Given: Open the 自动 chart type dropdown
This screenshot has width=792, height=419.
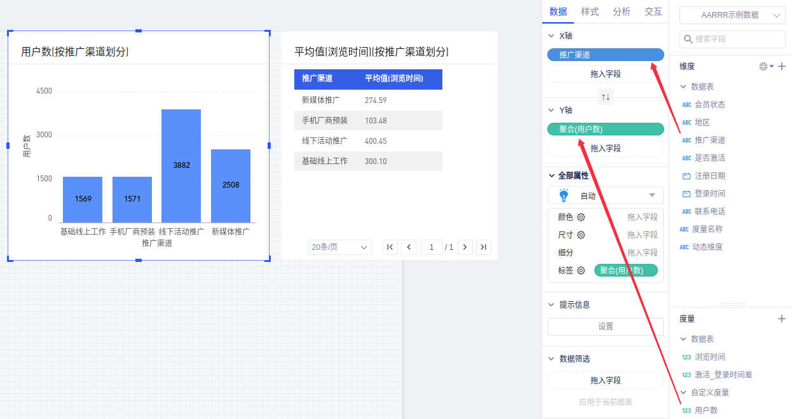Looking at the screenshot, I should tap(605, 195).
